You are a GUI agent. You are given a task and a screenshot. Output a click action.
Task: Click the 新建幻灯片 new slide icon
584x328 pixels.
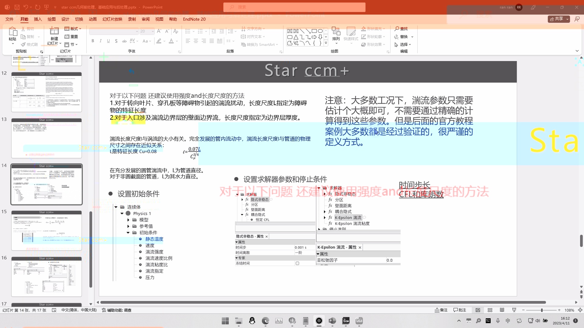click(54, 31)
